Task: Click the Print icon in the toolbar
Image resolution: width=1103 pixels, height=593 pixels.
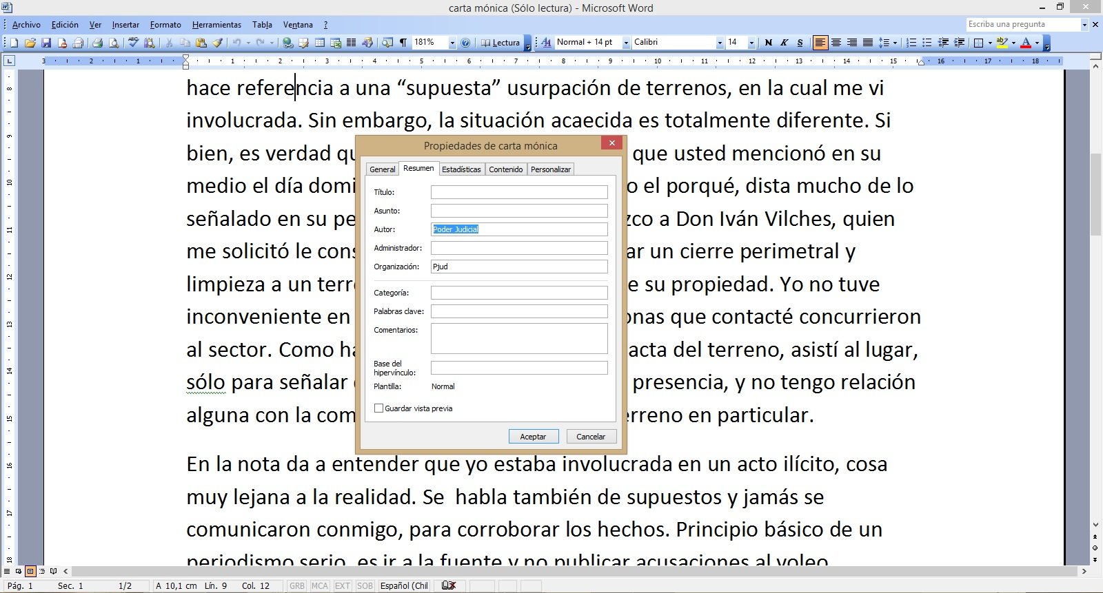Action: (97, 43)
